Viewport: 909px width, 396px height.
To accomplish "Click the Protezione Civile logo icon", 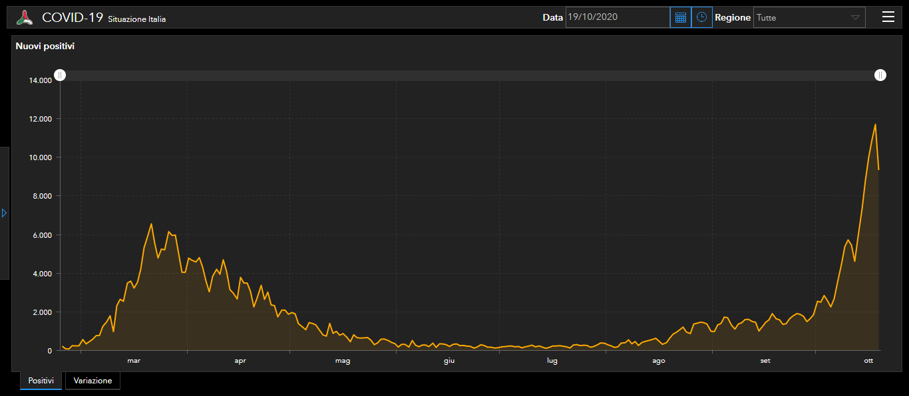I will (25, 17).
